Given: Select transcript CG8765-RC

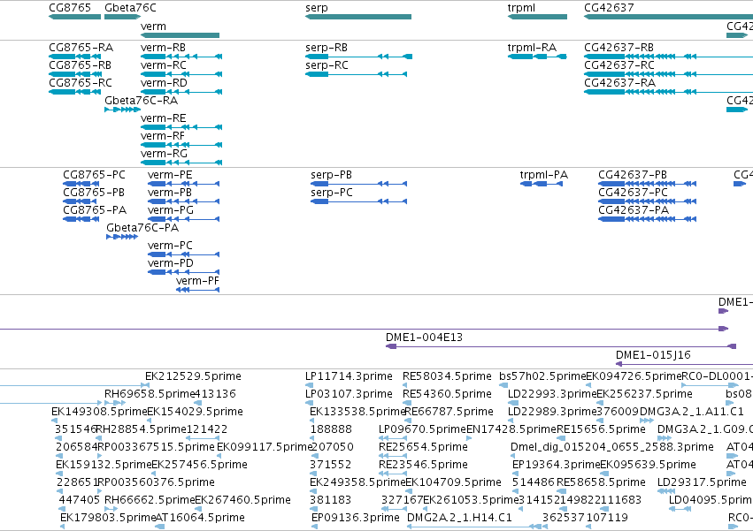Looking at the screenshot, I should point(75,92).
